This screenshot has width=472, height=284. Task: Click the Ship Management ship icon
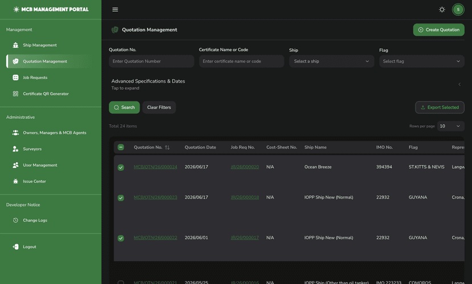(x=15, y=45)
